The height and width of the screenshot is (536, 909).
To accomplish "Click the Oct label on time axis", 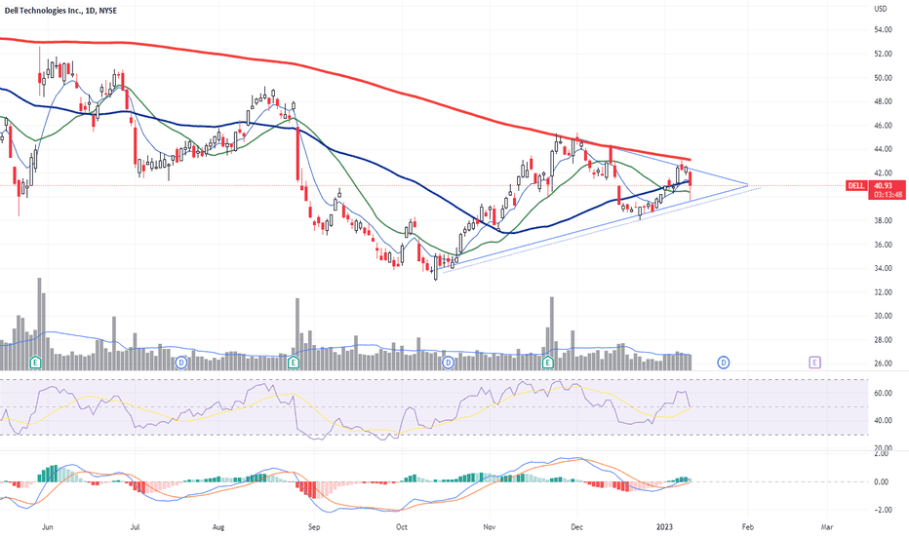I will coord(401,527).
